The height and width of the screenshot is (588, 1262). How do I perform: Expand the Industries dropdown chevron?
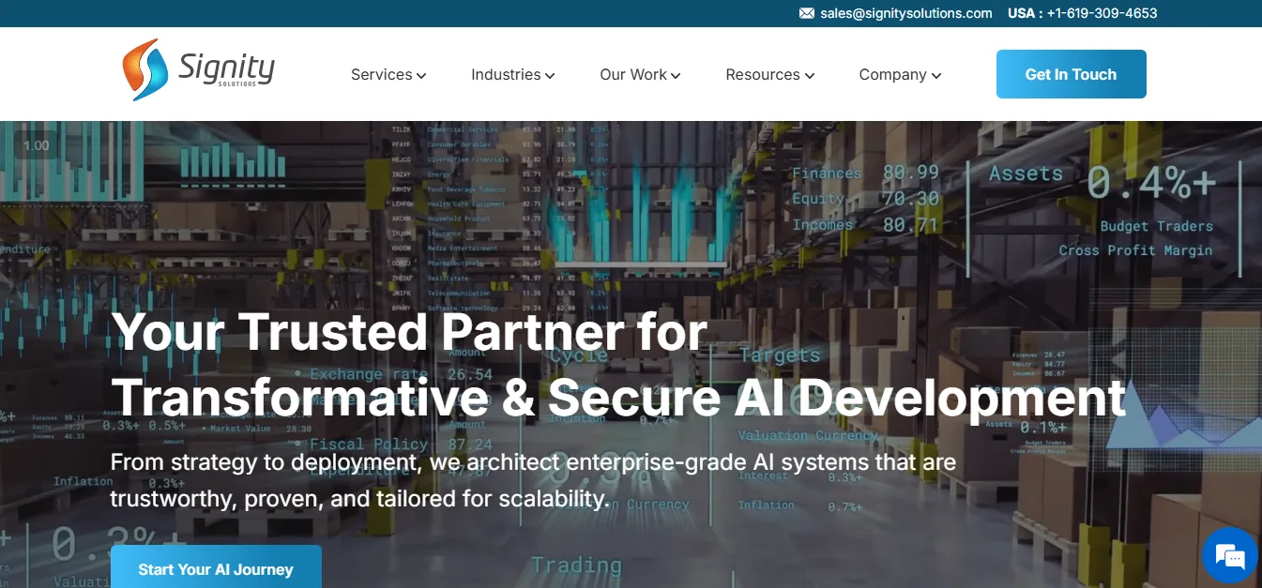(550, 76)
